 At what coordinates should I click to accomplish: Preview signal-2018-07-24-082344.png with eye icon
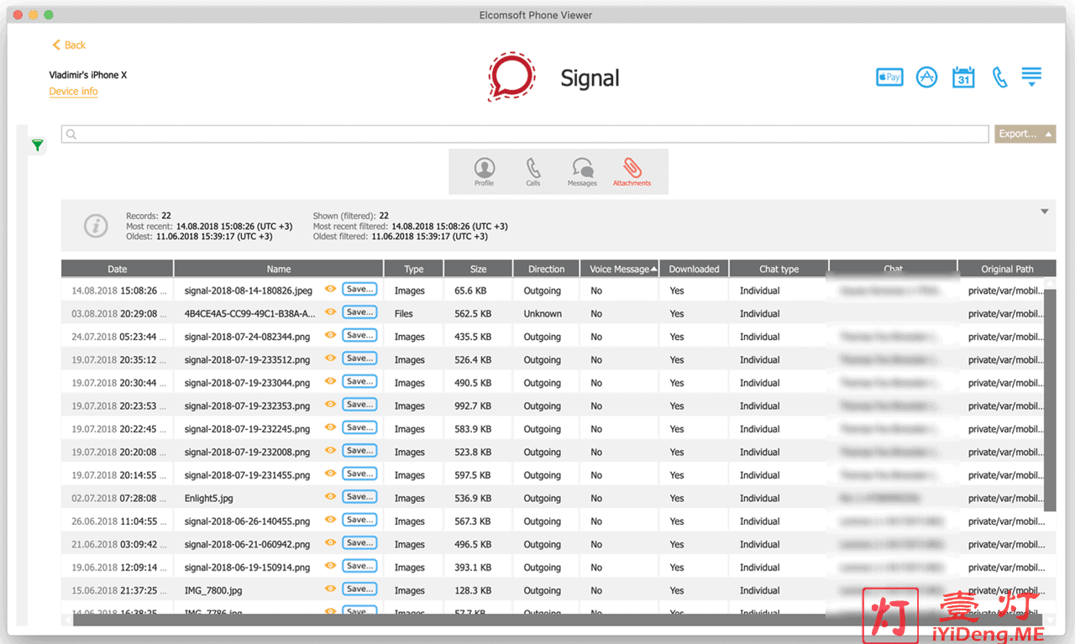pos(331,335)
